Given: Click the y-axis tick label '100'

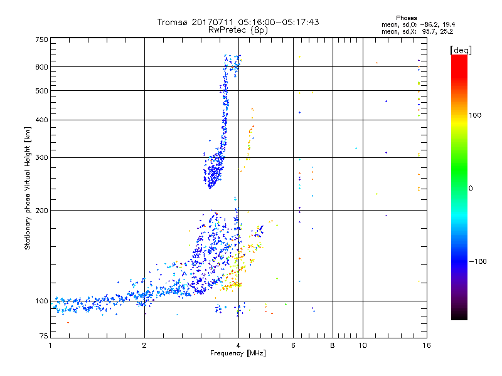Looking at the screenshot, I should (41, 301).
